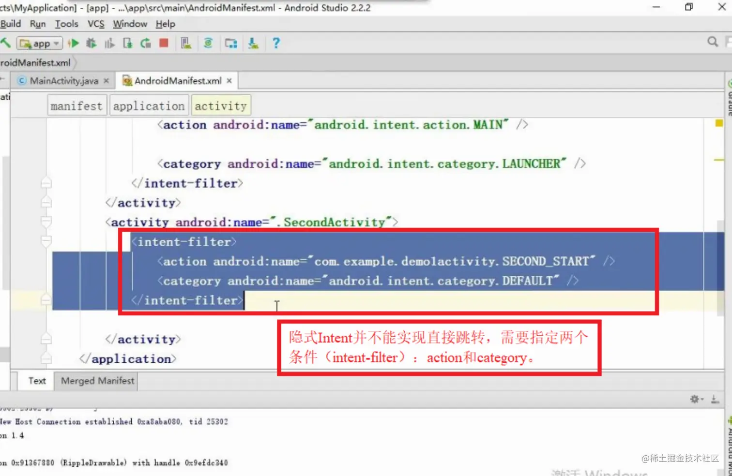Viewport: 732px width, 476px height.
Task: Click the Rerun app icon
Action: [x=145, y=43]
